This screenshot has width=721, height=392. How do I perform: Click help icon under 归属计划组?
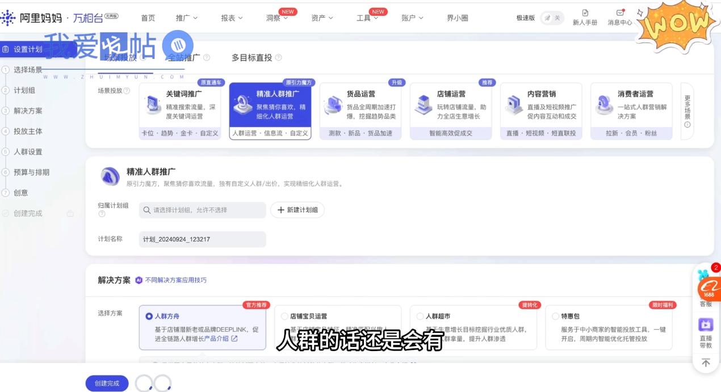pyautogui.click(x=102, y=214)
